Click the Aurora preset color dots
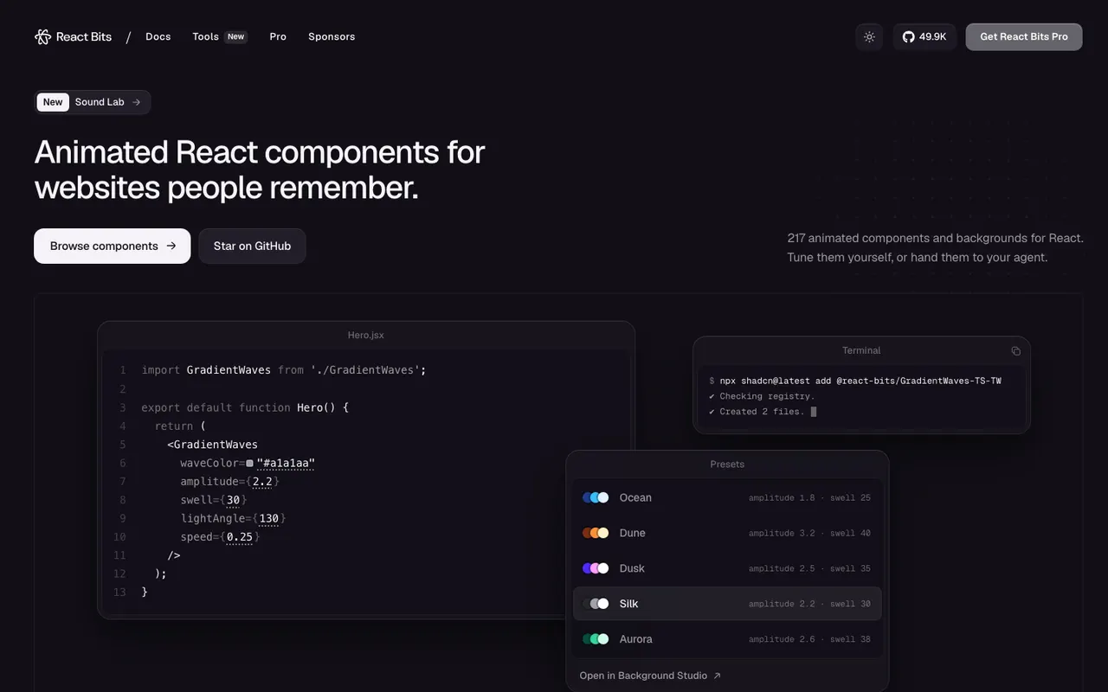 tap(596, 639)
